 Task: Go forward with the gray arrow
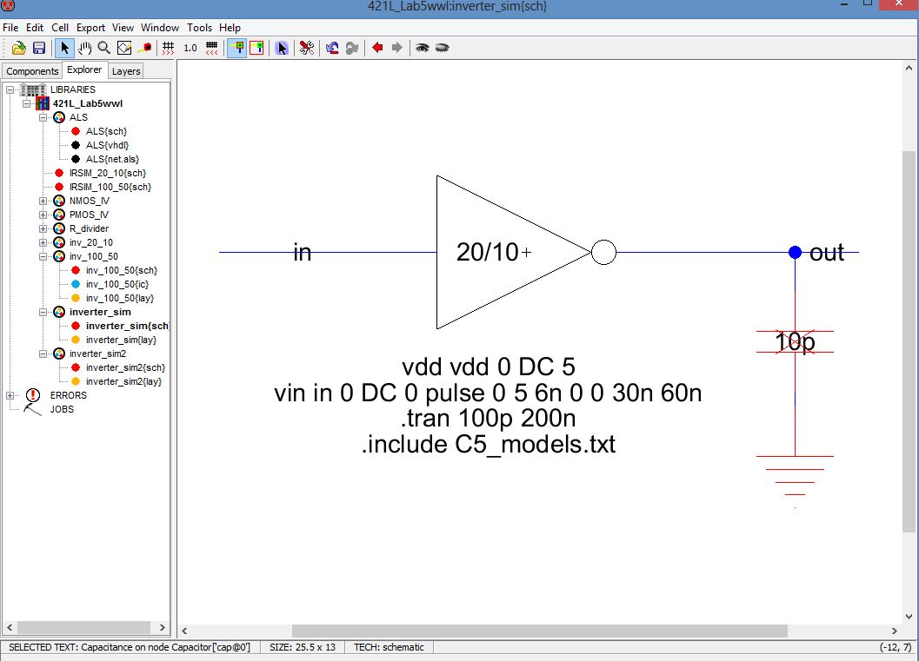point(396,48)
